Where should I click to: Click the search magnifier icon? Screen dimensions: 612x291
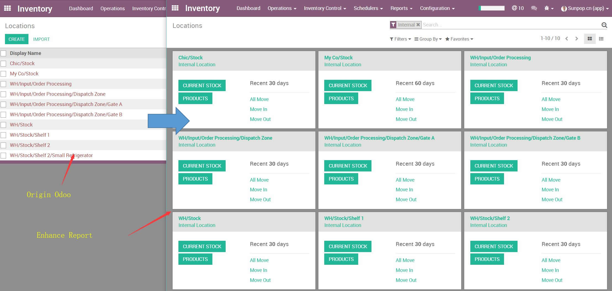(604, 25)
